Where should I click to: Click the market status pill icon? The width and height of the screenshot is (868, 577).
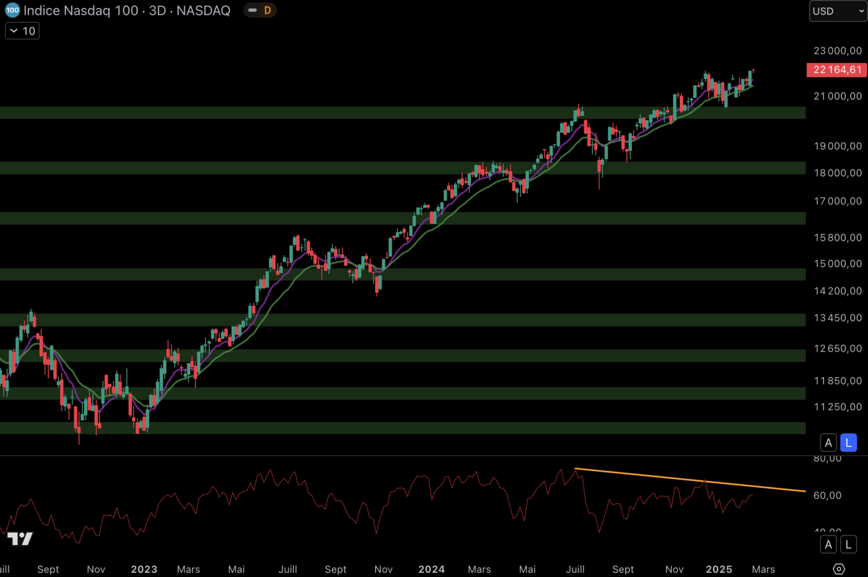tap(253, 10)
